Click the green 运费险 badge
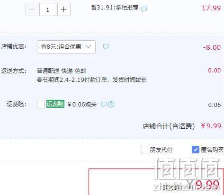224x195 pixels. 55,104
